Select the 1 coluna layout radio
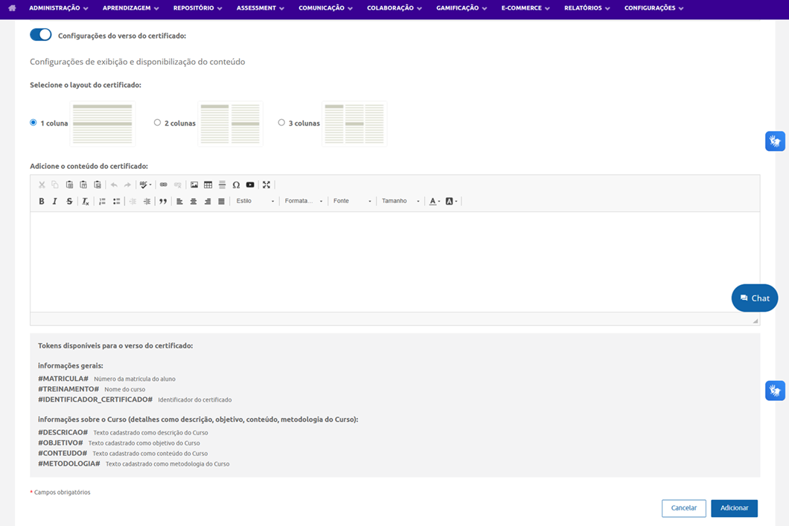789x526 pixels. click(x=33, y=122)
